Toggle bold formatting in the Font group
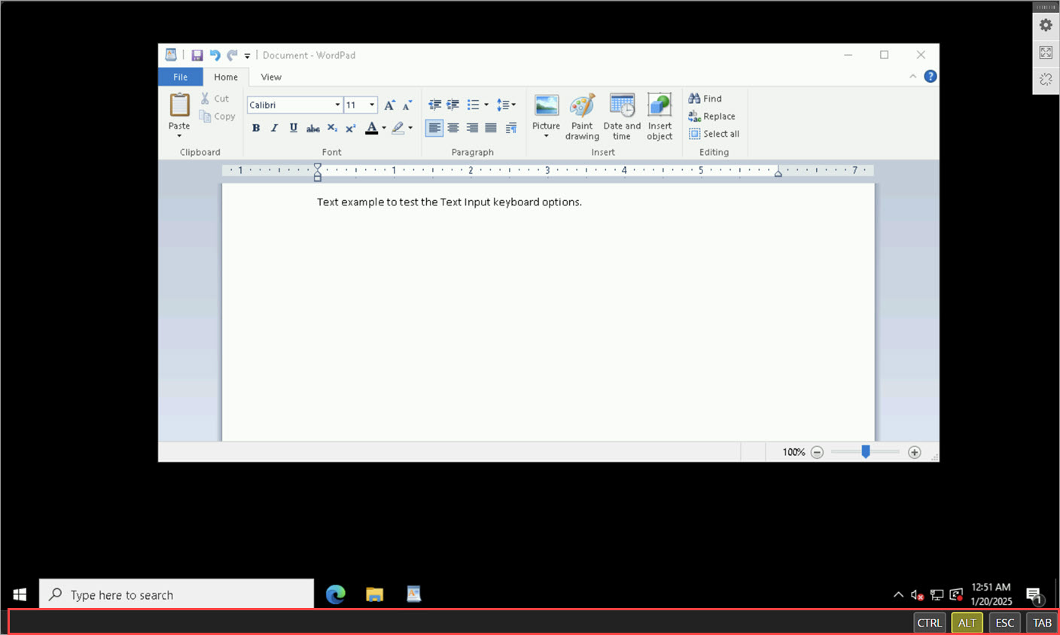1060x635 pixels. (x=256, y=128)
